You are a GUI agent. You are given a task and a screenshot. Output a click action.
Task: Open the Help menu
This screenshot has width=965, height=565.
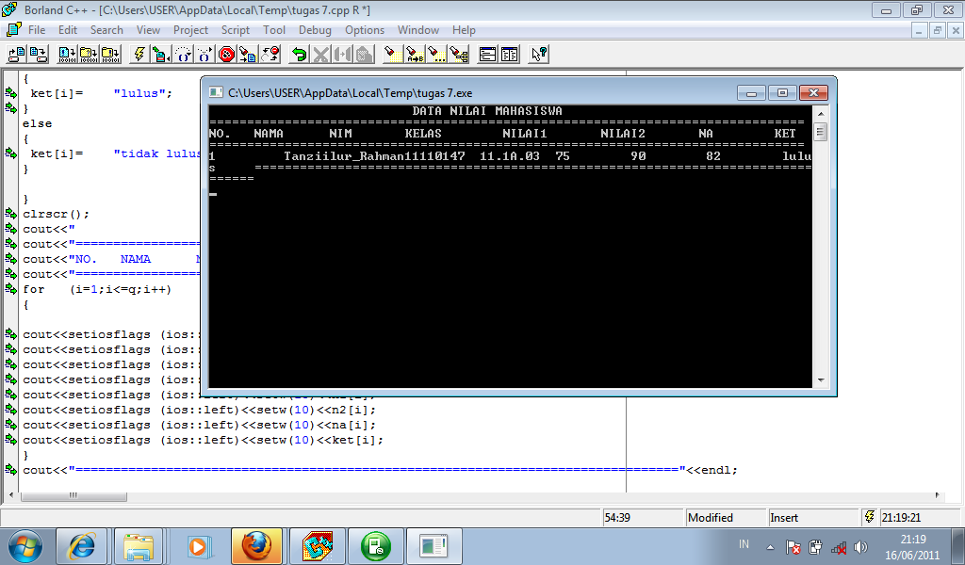[x=464, y=30]
